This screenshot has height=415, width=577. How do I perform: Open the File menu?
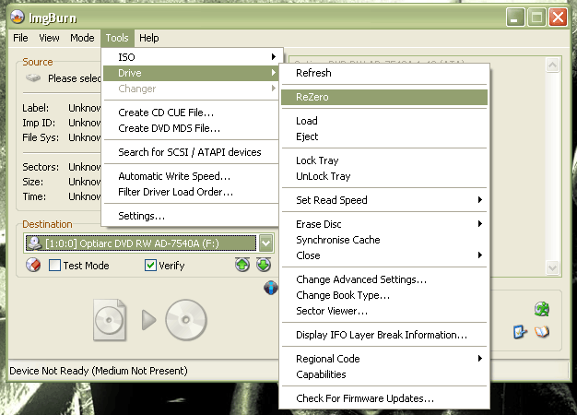20,38
